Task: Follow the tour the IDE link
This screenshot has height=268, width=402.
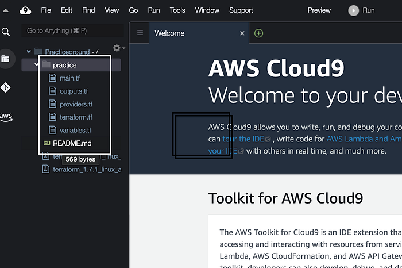Action: coord(243,139)
